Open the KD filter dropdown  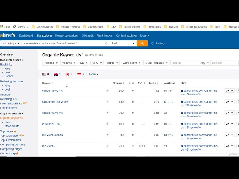pyautogui.click(x=84, y=63)
